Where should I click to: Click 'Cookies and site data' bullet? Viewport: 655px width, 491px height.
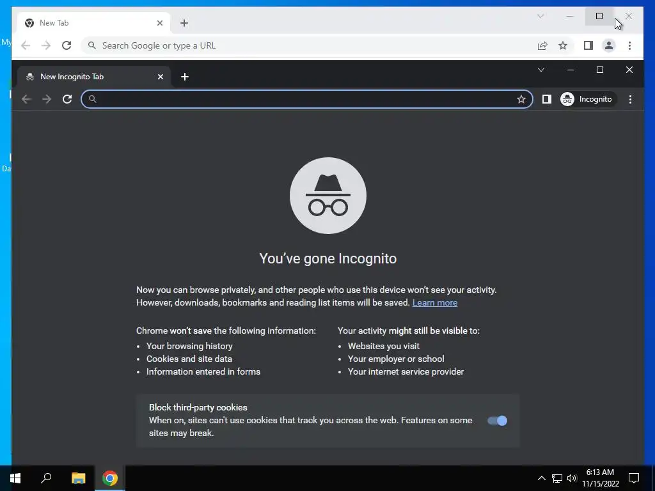pos(189,359)
